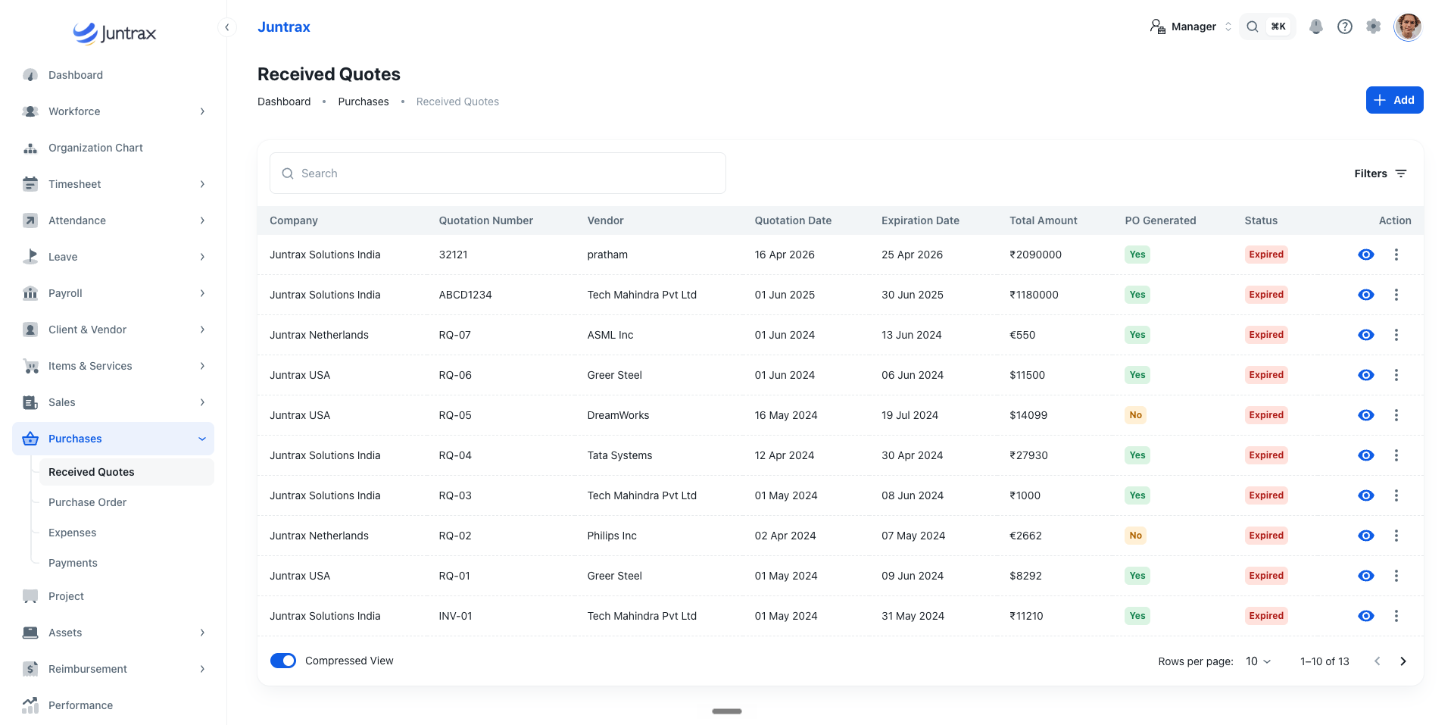The height and width of the screenshot is (725, 1454).
Task: View quote 32121 with eye icon
Action: 1366,255
